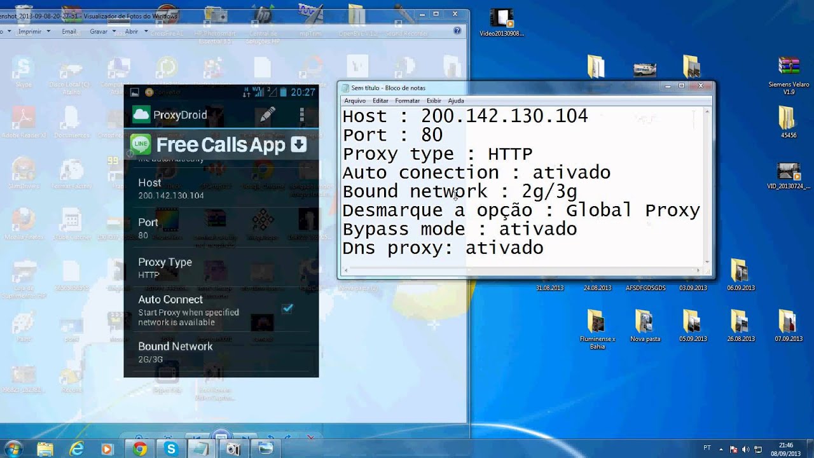Select the Host setting 200.142.130.104
Viewport: 814px width, 458px height.
click(221, 188)
